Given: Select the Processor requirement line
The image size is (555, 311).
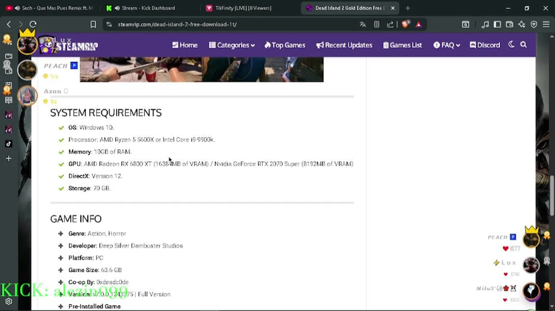Looking at the screenshot, I should point(141,140).
